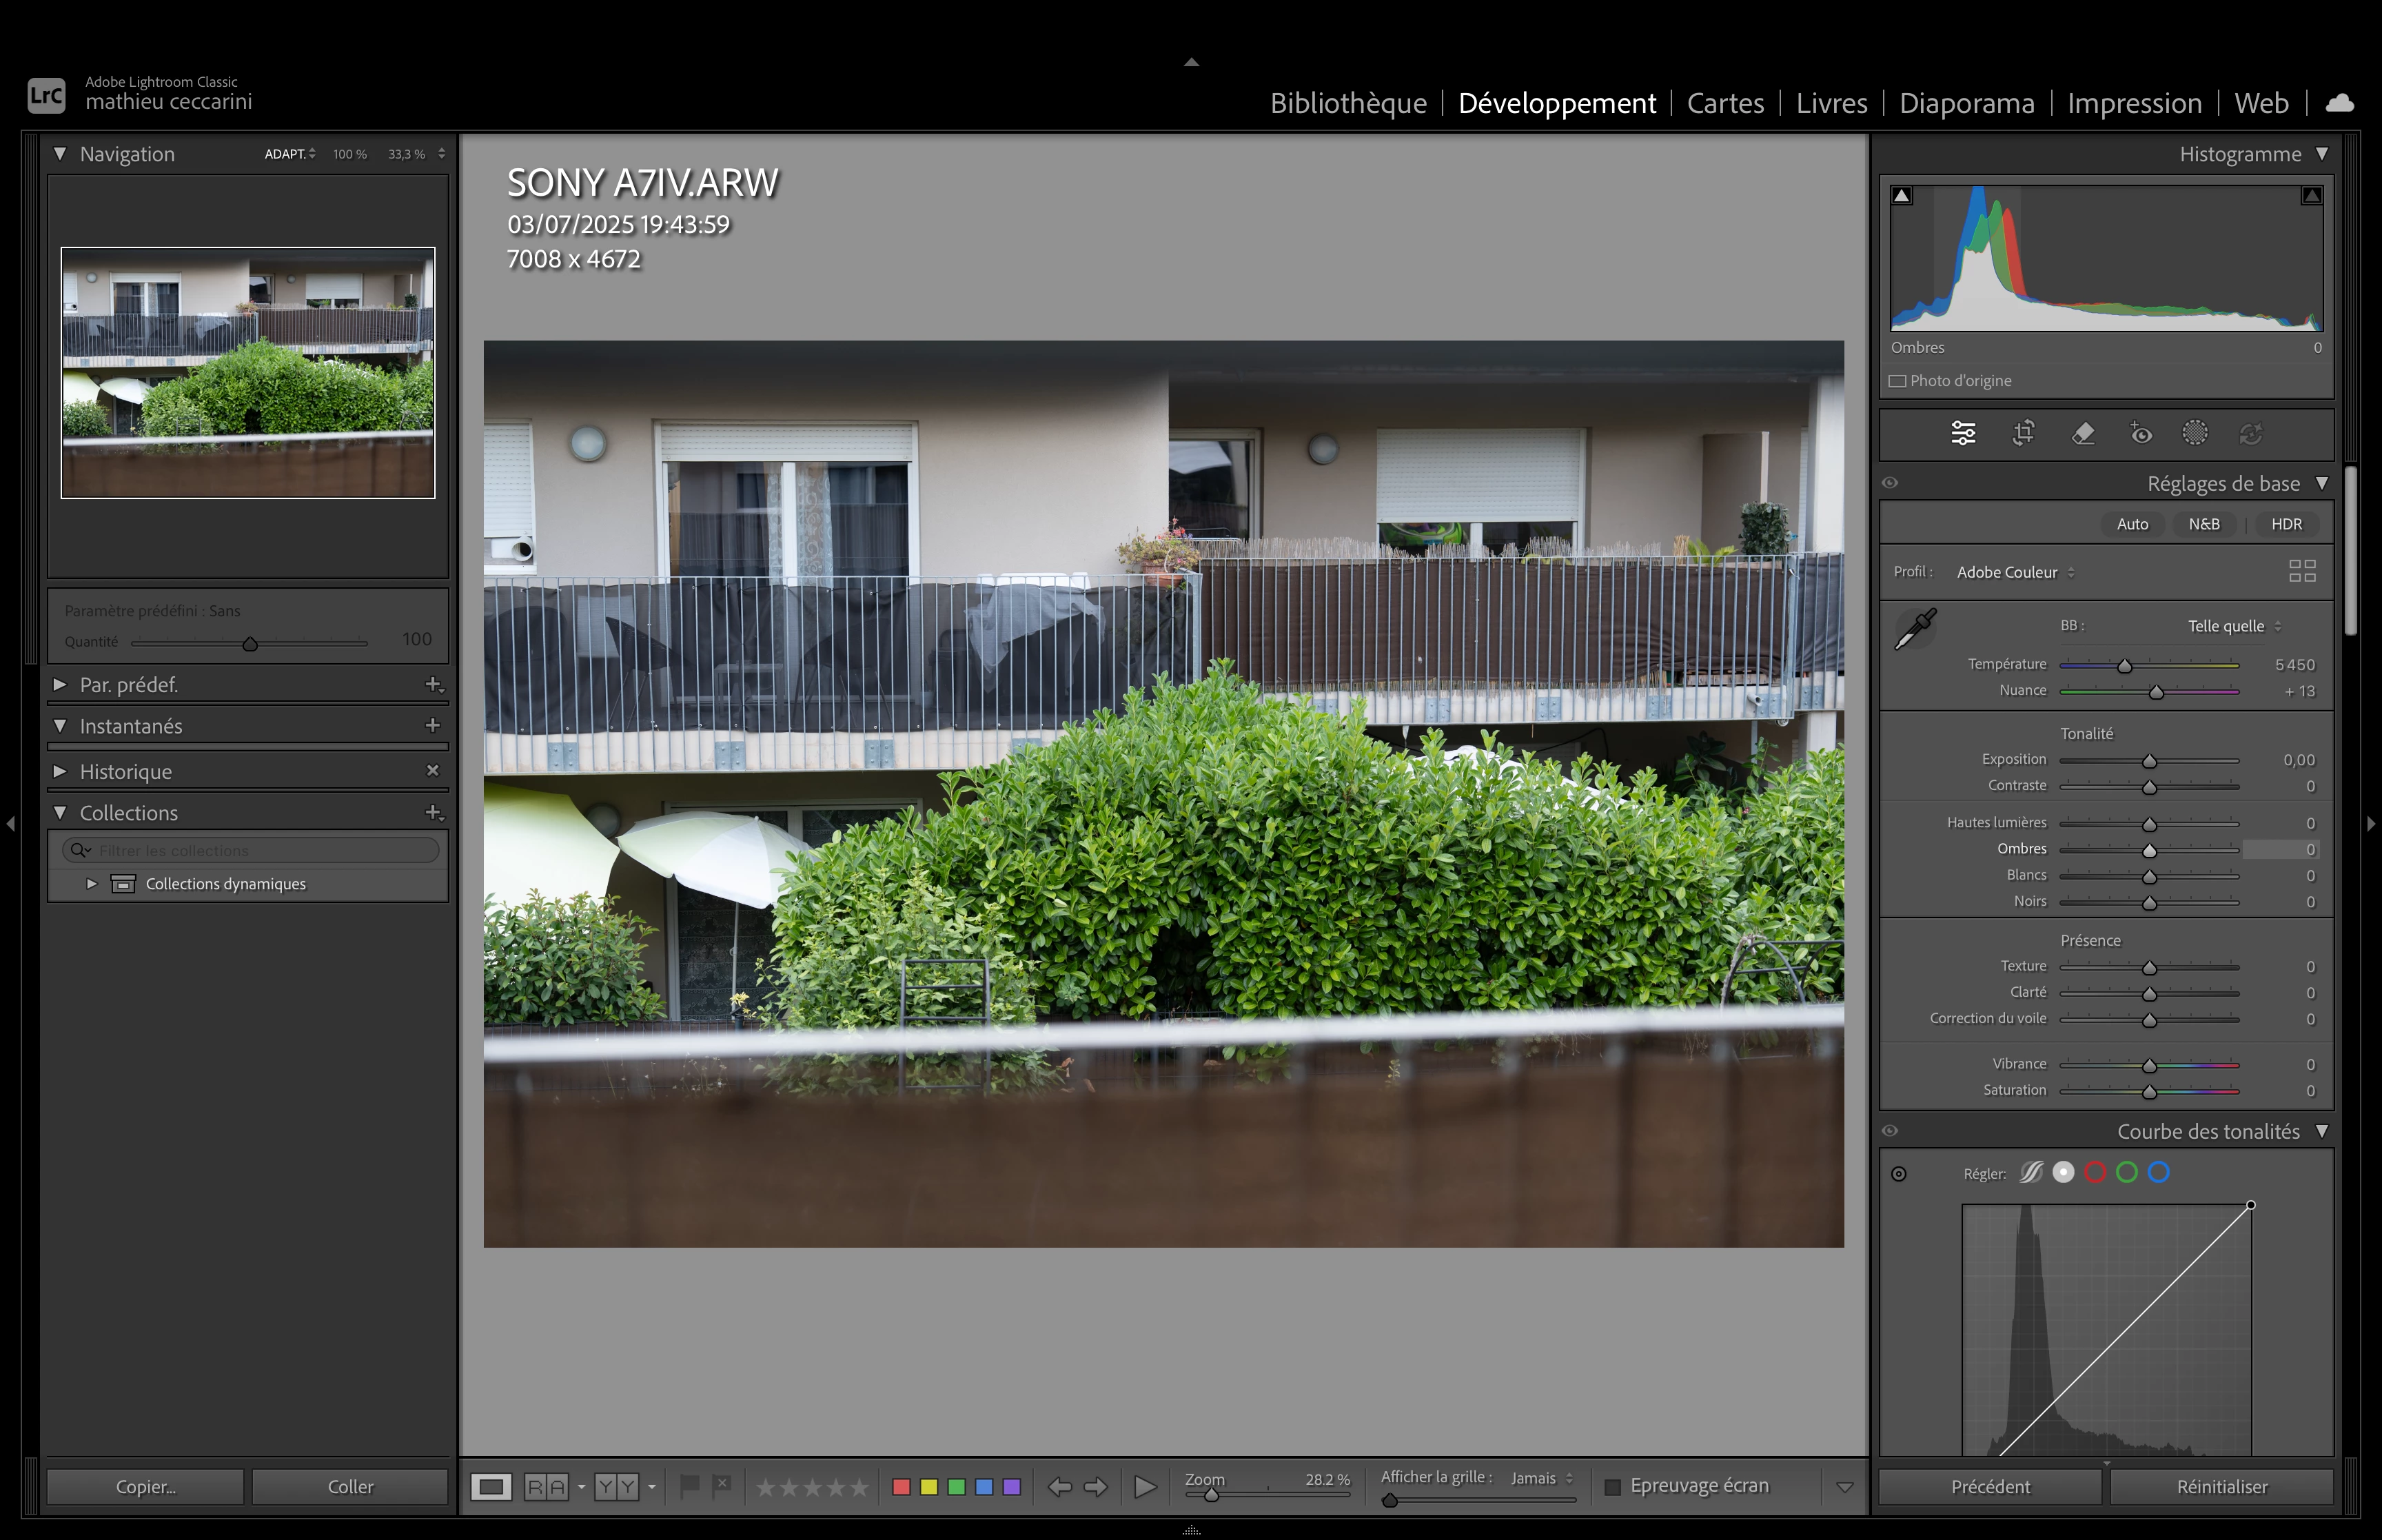Viewport: 2382px width, 1540px height.
Task: Open the Impression module
Action: [2134, 103]
